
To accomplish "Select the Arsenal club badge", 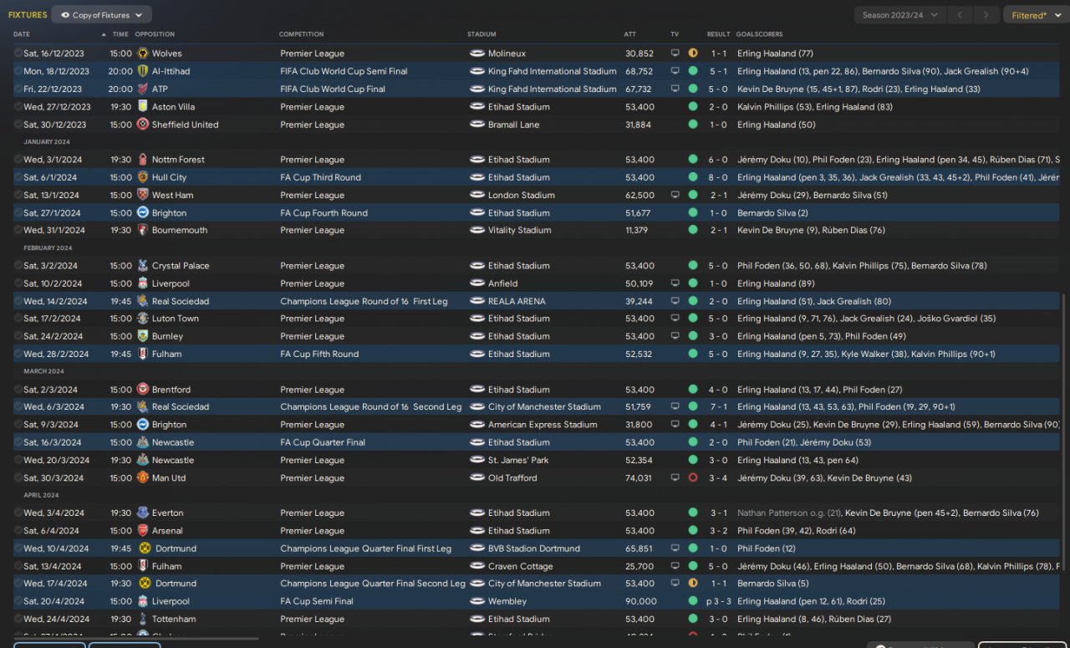I will (x=142, y=531).
